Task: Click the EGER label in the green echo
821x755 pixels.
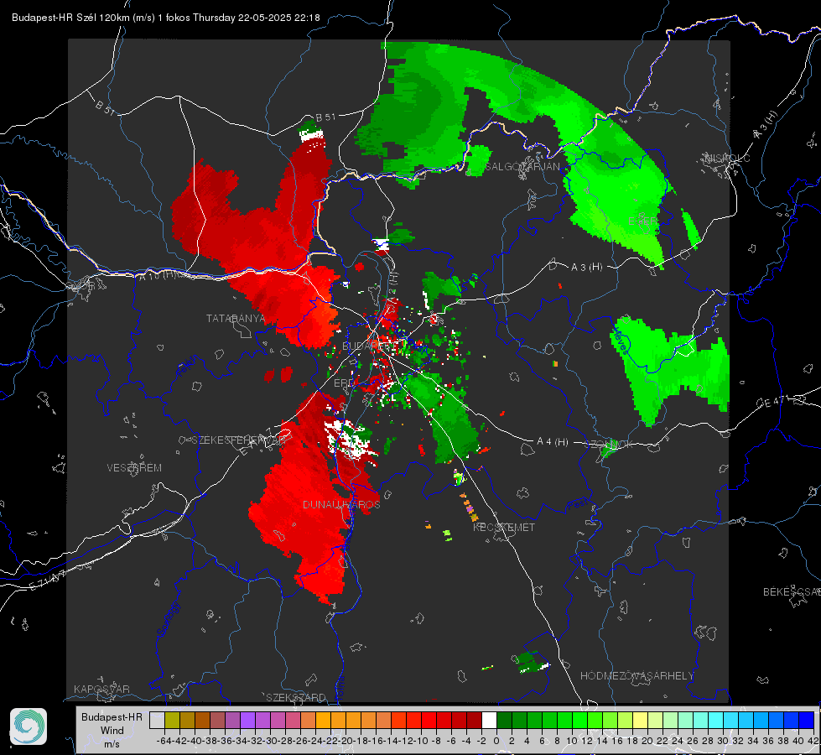Action: click(x=643, y=222)
